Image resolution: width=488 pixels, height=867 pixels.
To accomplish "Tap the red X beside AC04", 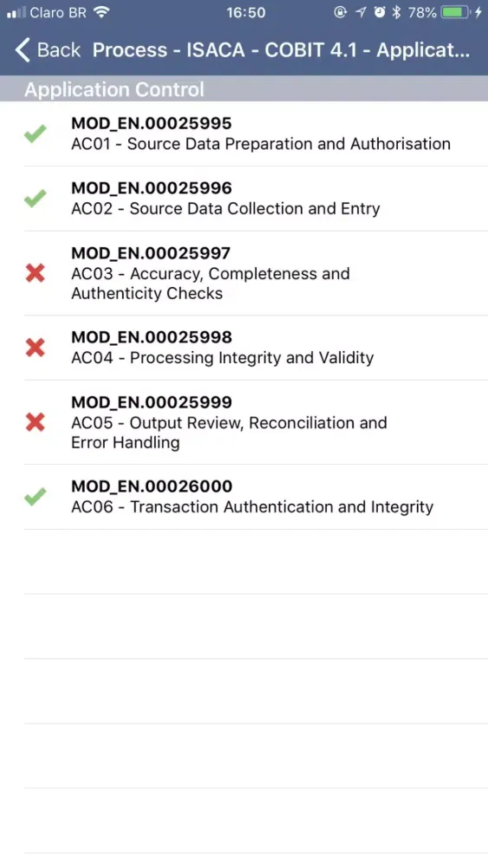I will [x=36, y=348].
